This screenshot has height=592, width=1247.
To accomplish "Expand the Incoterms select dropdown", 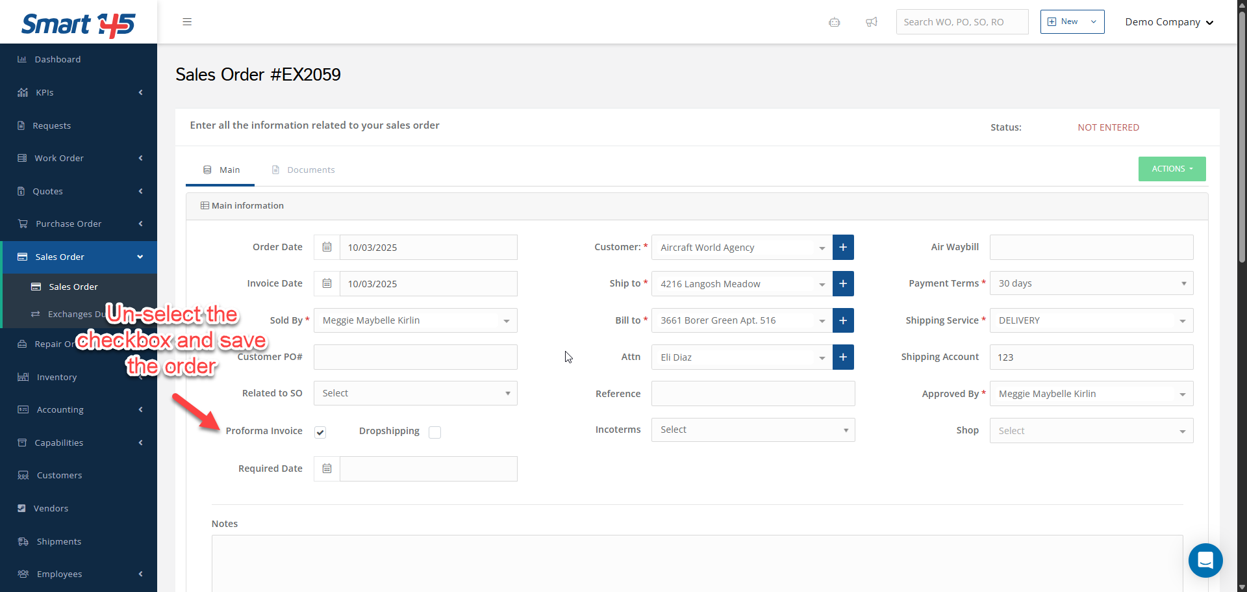I will [x=753, y=430].
